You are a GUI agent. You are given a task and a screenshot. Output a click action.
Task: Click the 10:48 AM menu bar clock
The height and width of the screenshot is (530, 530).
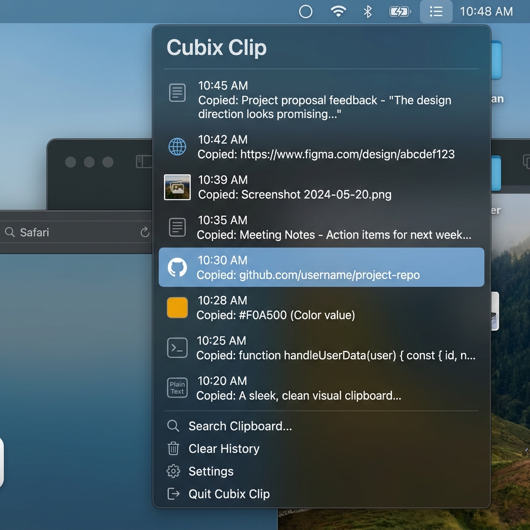click(486, 11)
